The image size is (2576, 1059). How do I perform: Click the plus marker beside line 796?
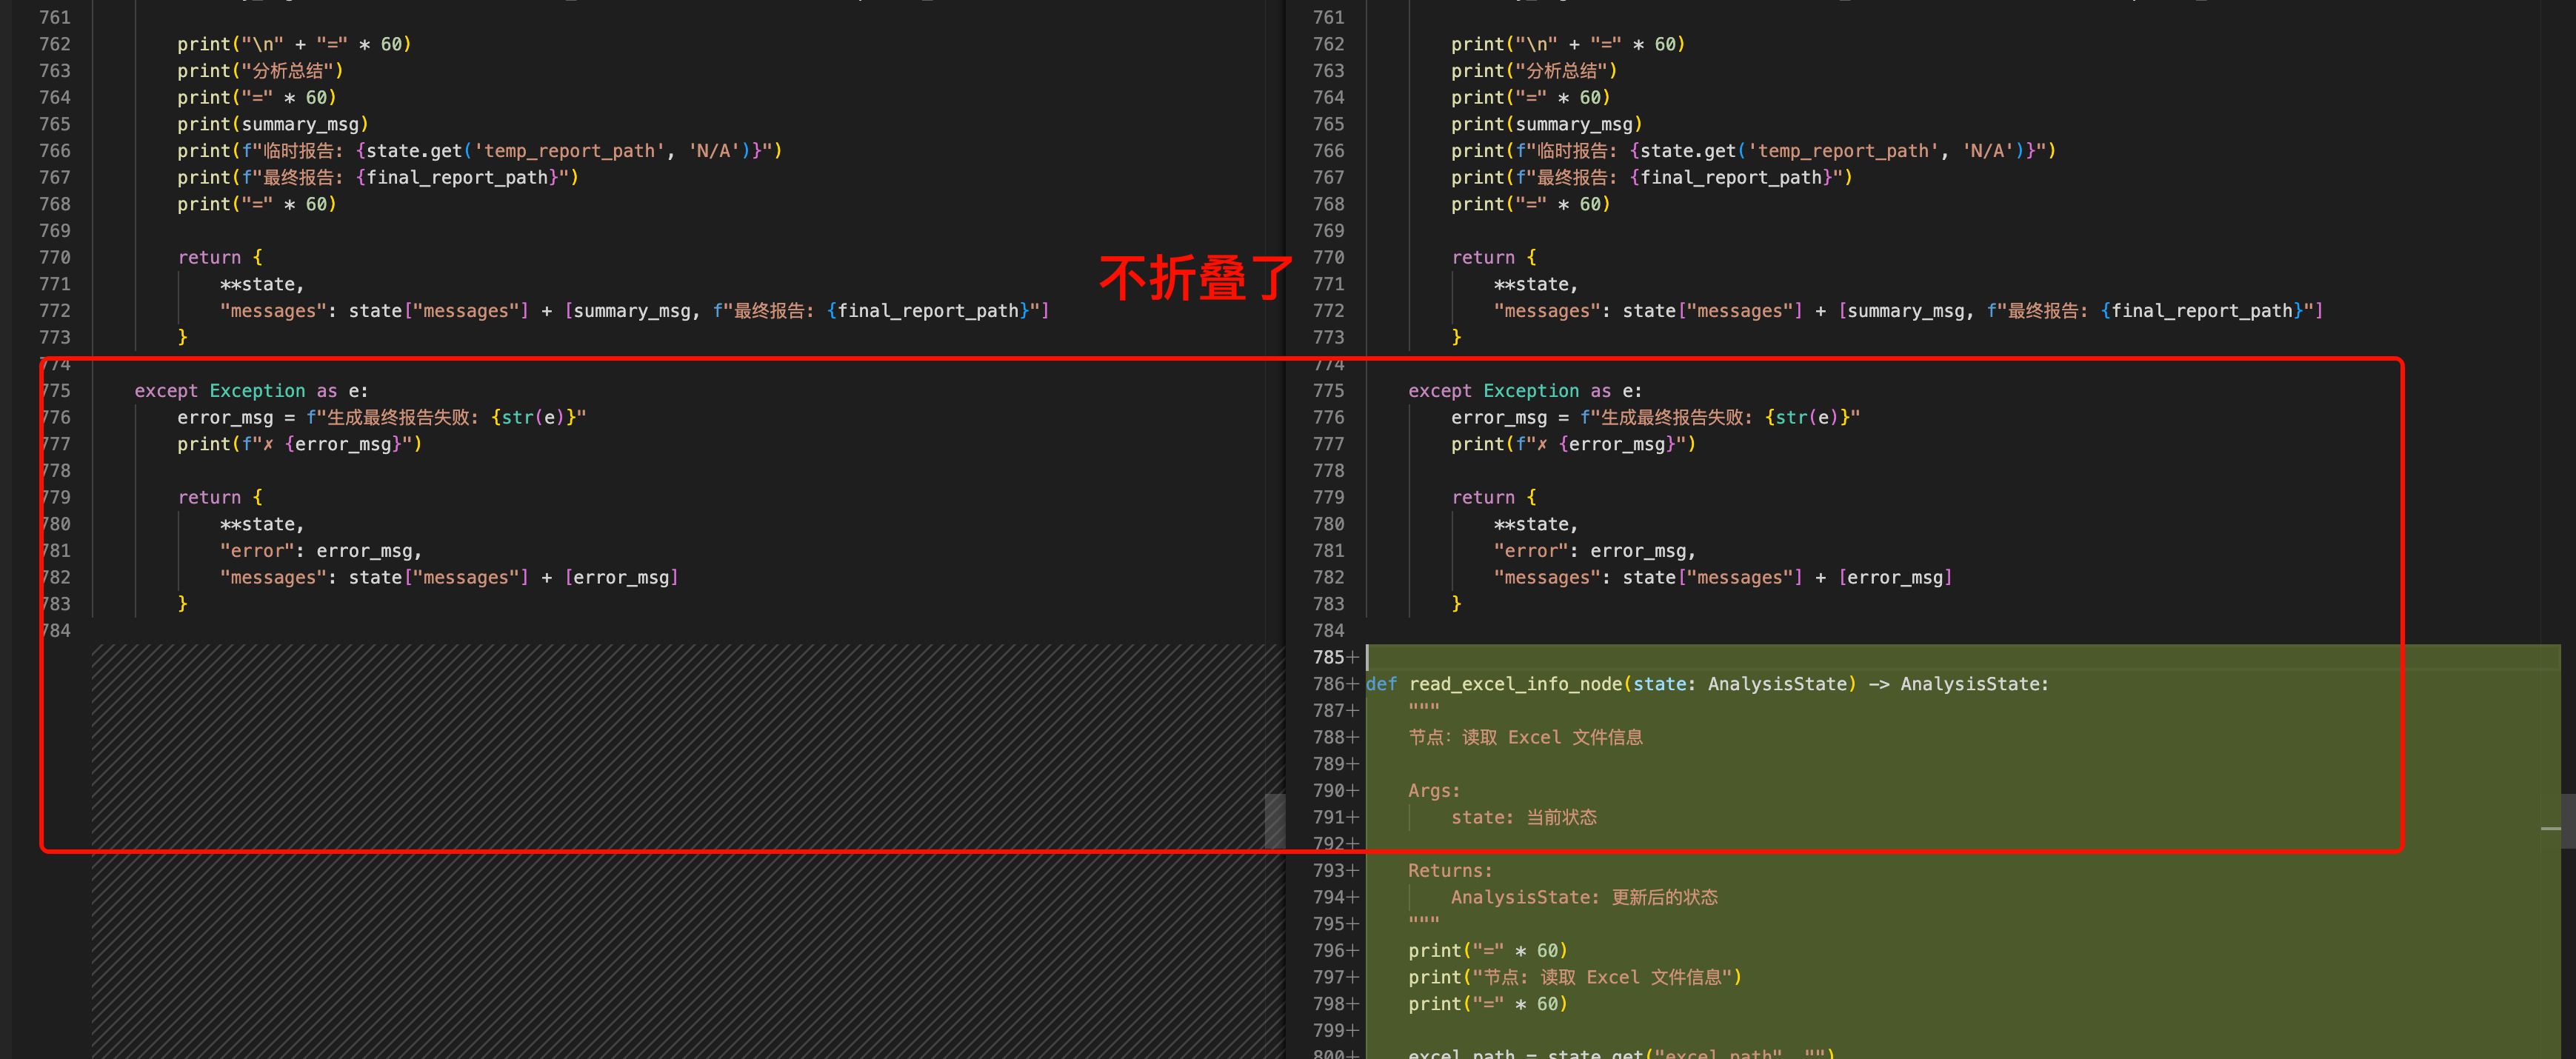[x=1353, y=951]
